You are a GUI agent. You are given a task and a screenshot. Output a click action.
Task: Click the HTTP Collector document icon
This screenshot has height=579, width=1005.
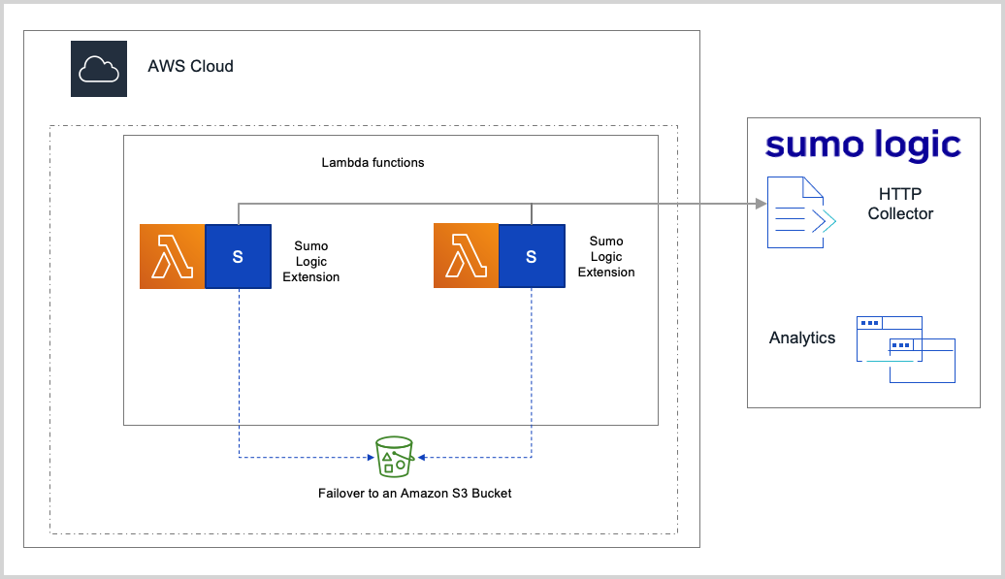tap(797, 209)
